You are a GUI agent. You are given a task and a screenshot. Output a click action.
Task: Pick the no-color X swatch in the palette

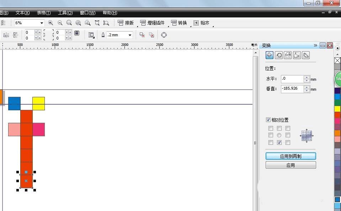tap(337, 60)
